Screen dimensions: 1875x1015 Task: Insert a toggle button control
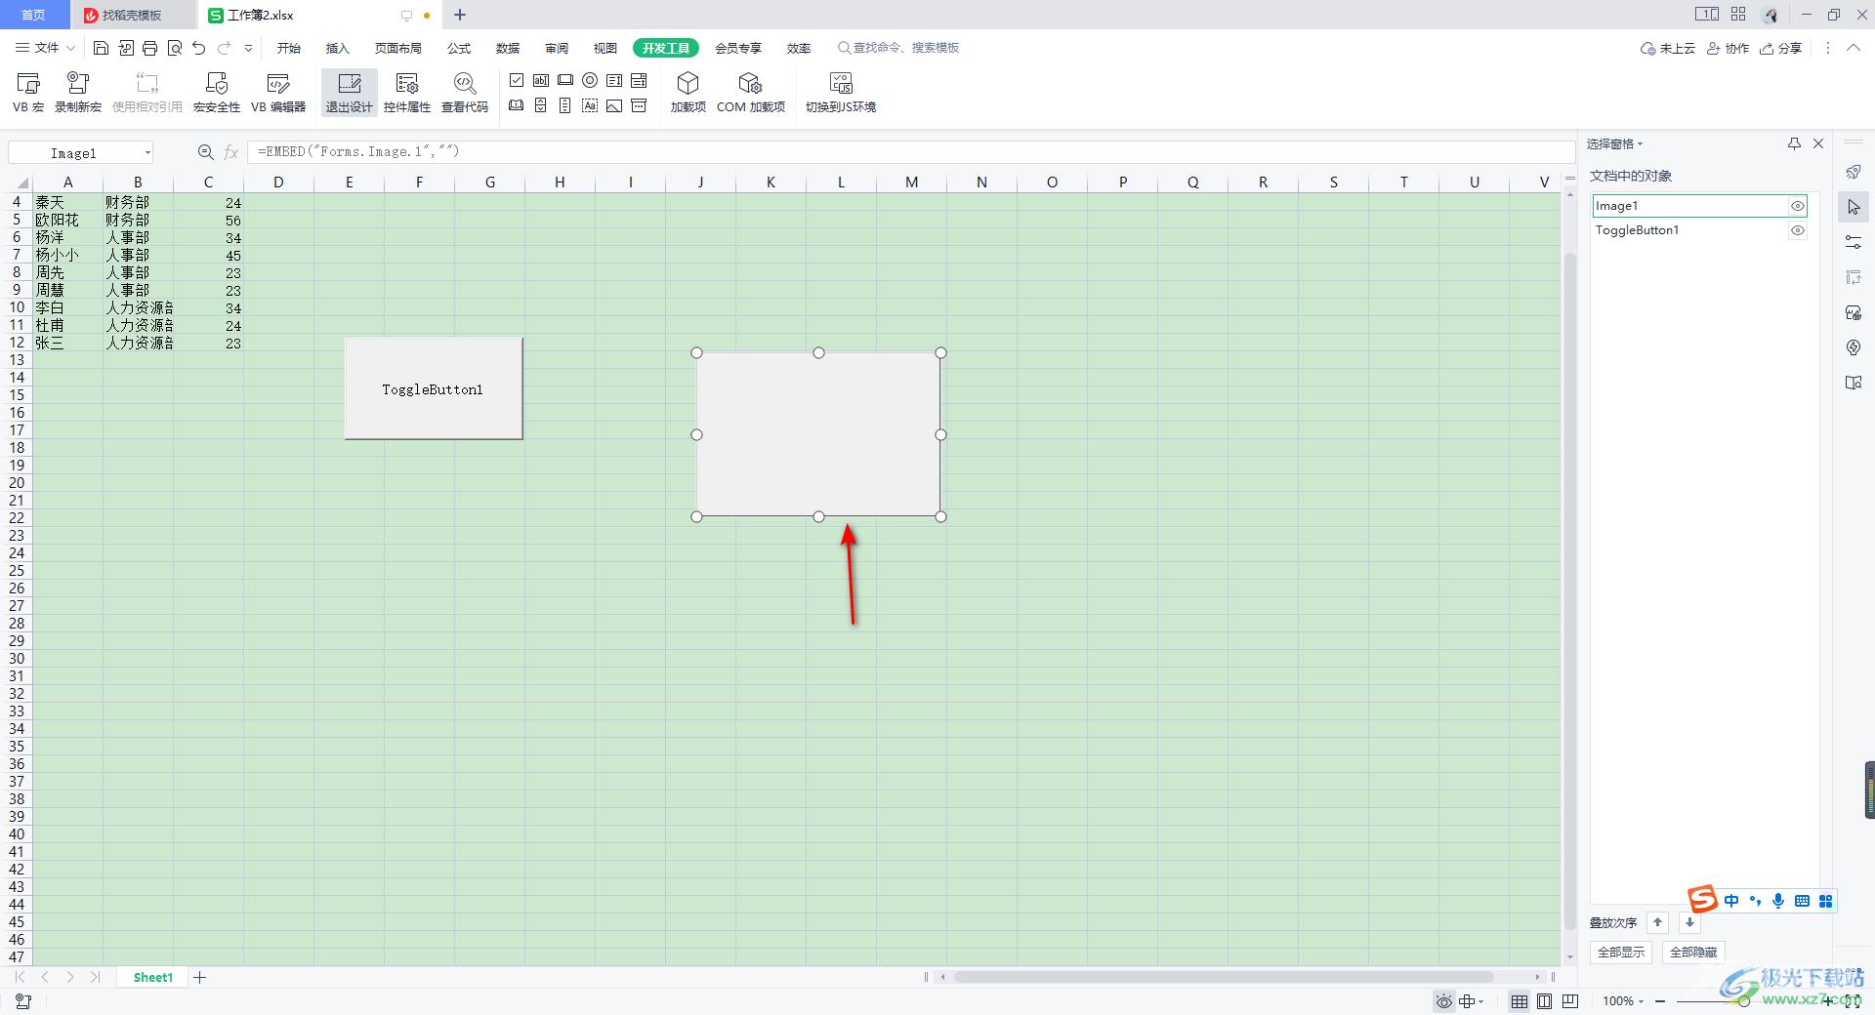pos(517,105)
